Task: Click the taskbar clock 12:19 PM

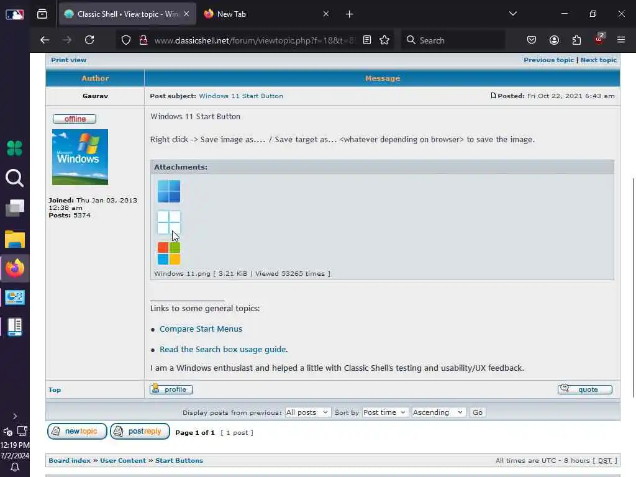Action: tap(15, 445)
